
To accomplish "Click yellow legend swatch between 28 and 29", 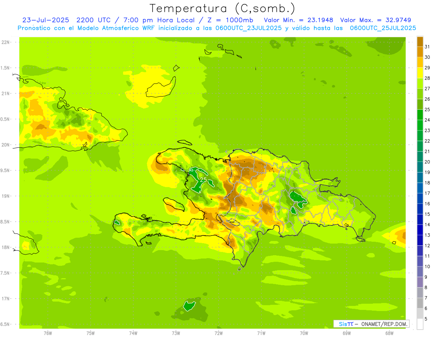I will click(x=420, y=73).
